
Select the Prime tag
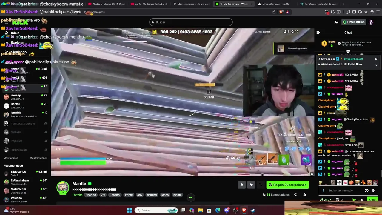click(x=129, y=195)
